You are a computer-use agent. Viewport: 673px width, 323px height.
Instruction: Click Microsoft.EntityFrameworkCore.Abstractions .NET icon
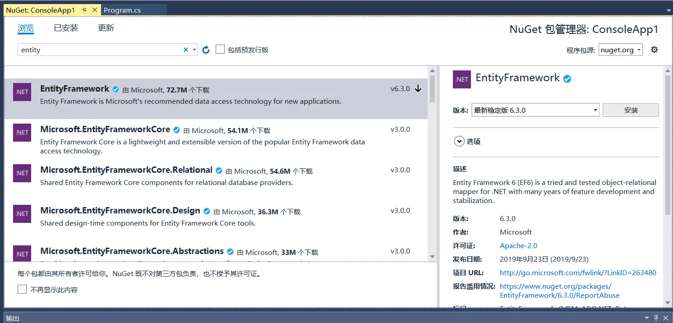pyautogui.click(x=22, y=254)
